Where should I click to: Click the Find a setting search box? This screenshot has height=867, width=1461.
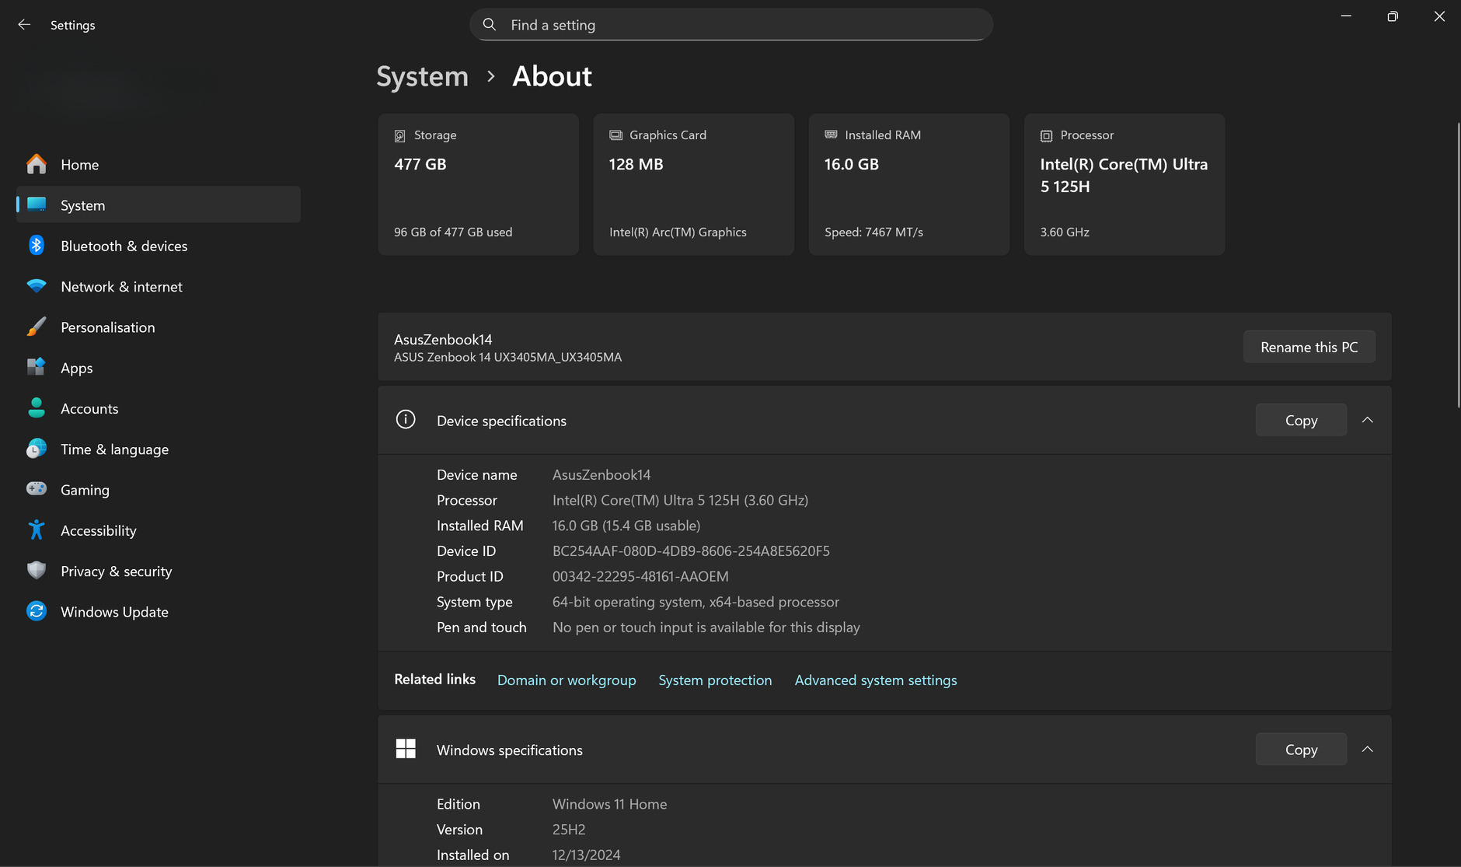730,25
